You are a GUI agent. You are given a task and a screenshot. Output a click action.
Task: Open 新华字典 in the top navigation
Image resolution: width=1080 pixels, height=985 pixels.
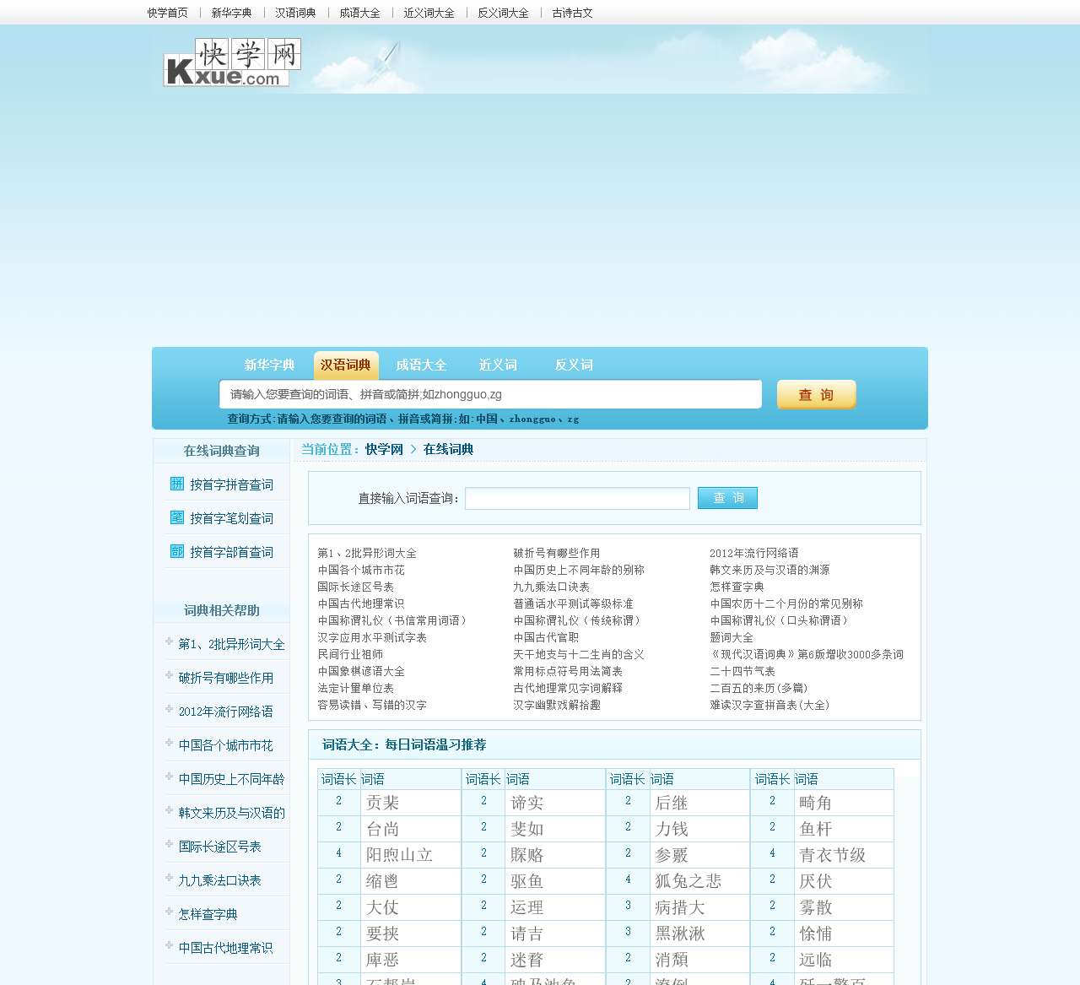tap(231, 13)
